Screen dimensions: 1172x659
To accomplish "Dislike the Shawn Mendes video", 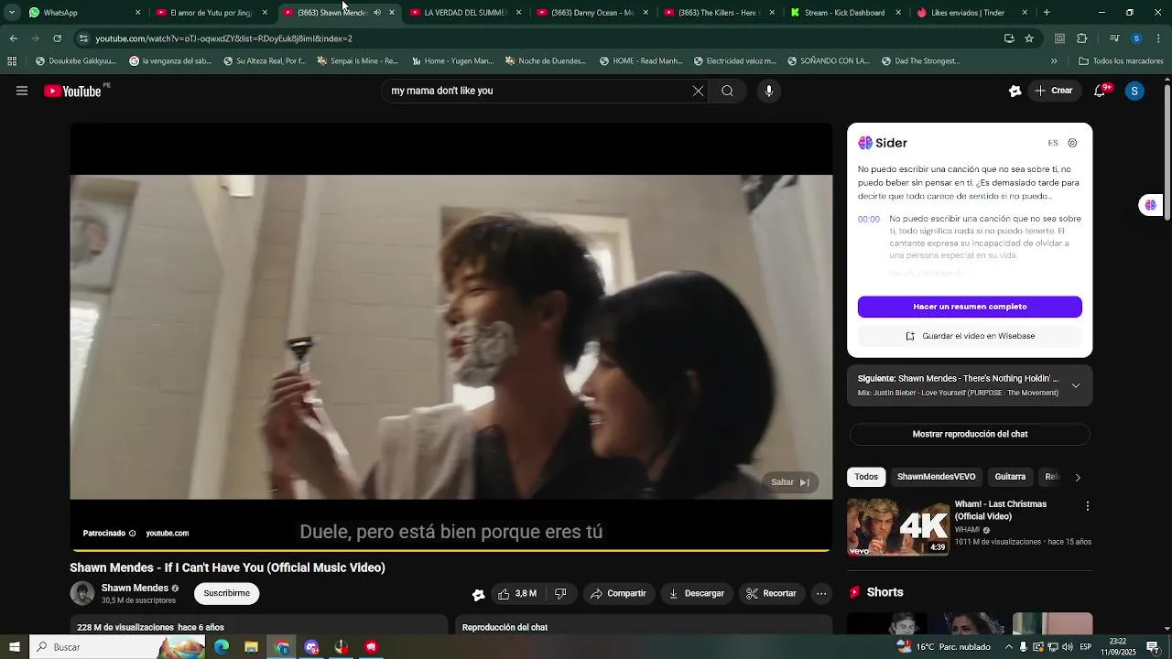I will click(x=560, y=593).
